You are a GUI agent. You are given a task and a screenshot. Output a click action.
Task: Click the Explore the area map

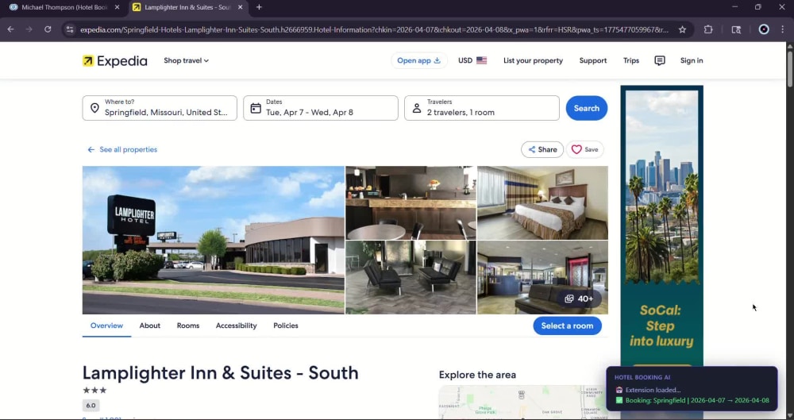tap(522, 403)
